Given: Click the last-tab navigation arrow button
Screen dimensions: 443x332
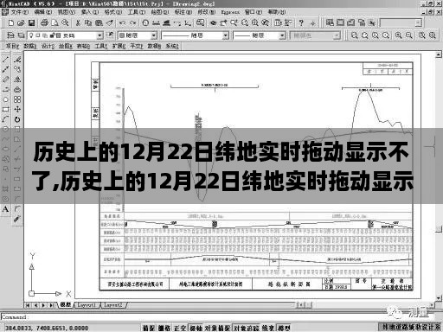Looking at the screenshot, I should click(x=52, y=305).
